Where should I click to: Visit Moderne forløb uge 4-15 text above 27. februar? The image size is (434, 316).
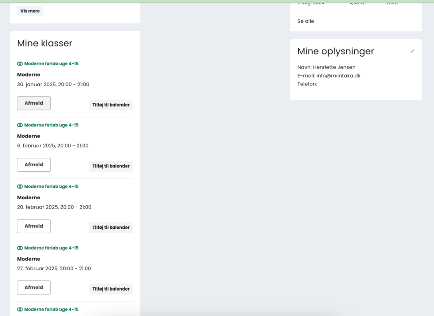click(x=51, y=248)
